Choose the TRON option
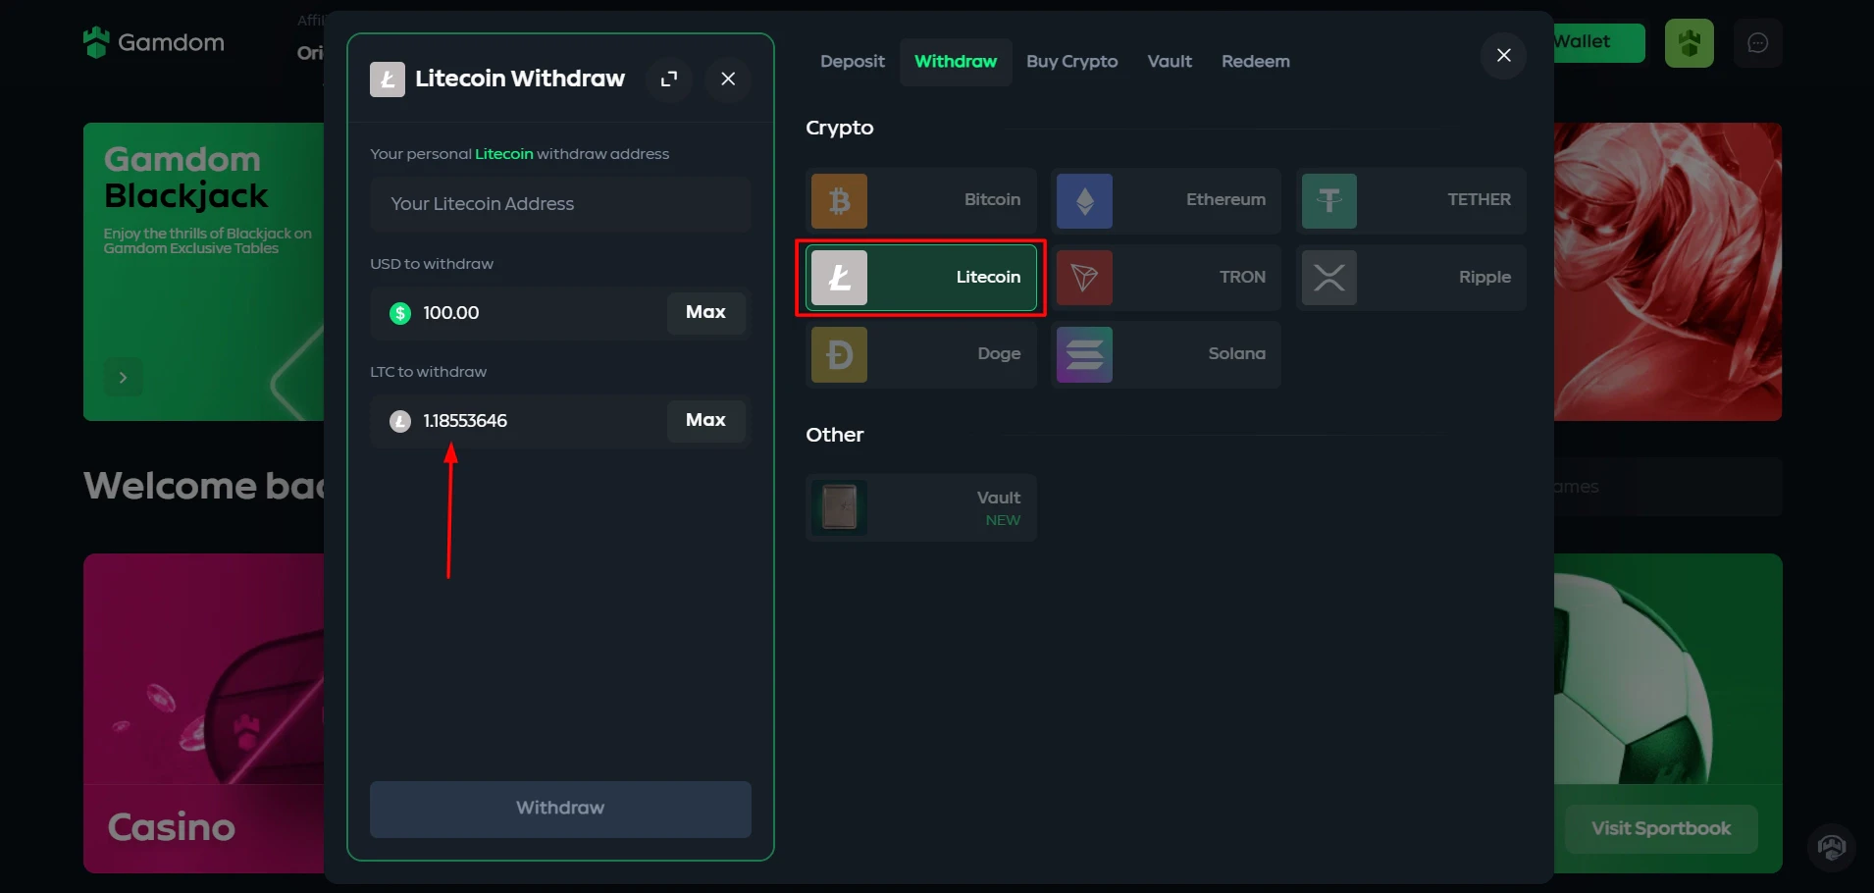The image size is (1874, 893). click(1166, 278)
